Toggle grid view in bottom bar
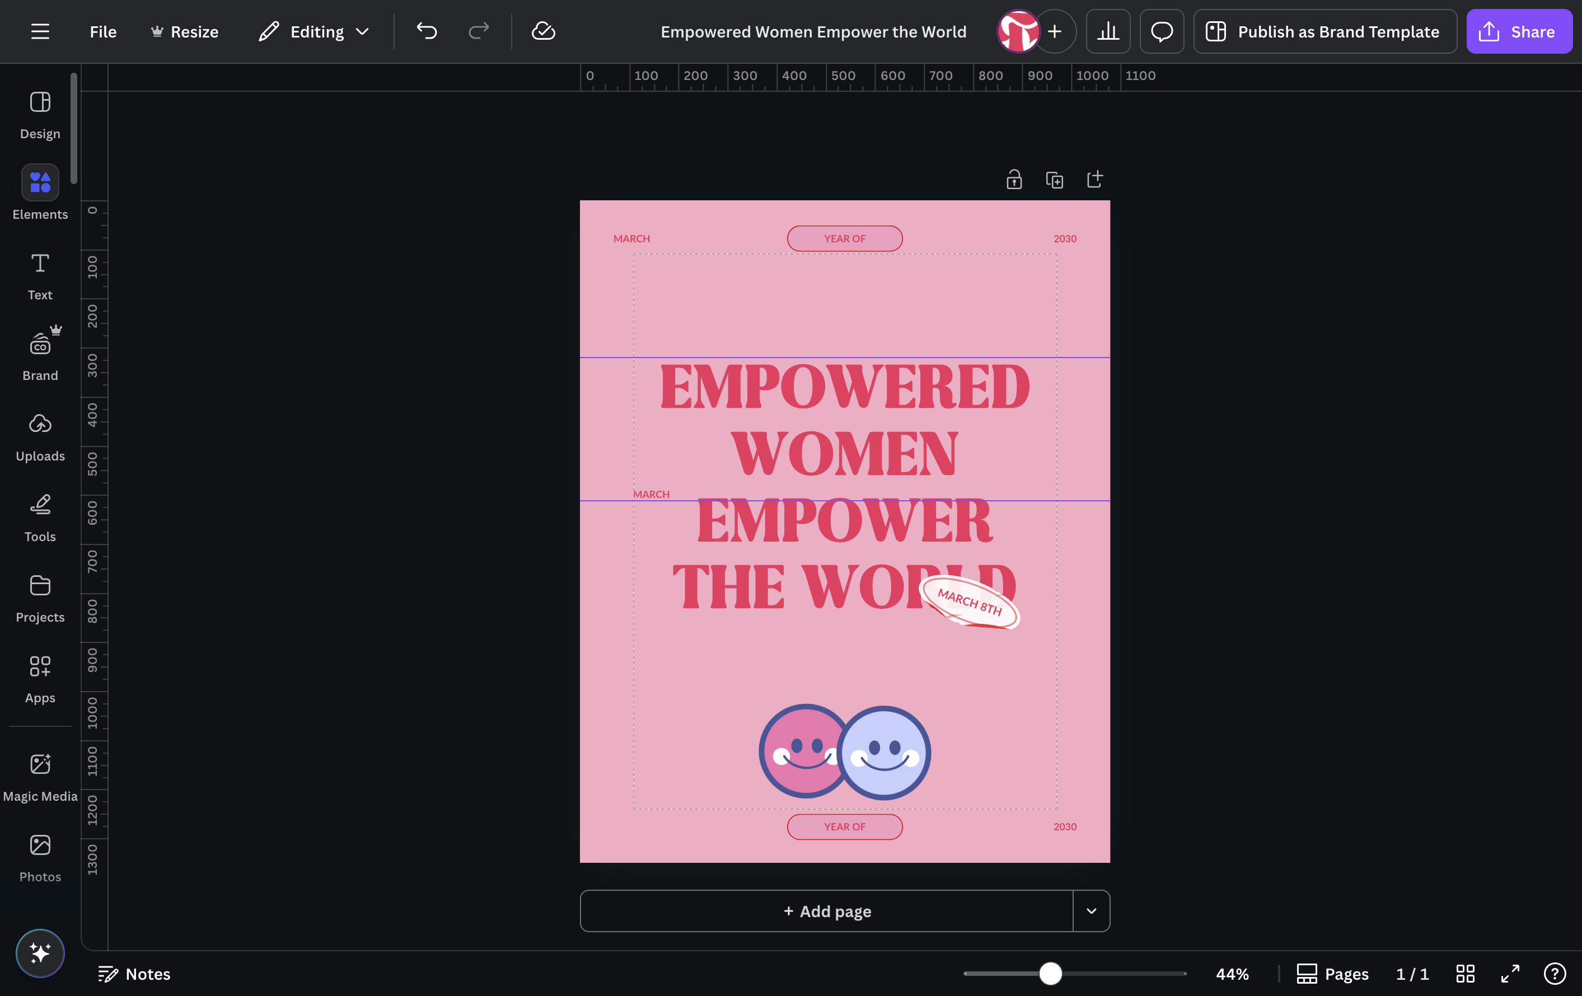The width and height of the screenshot is (1582, 996). click(1465, 973)
